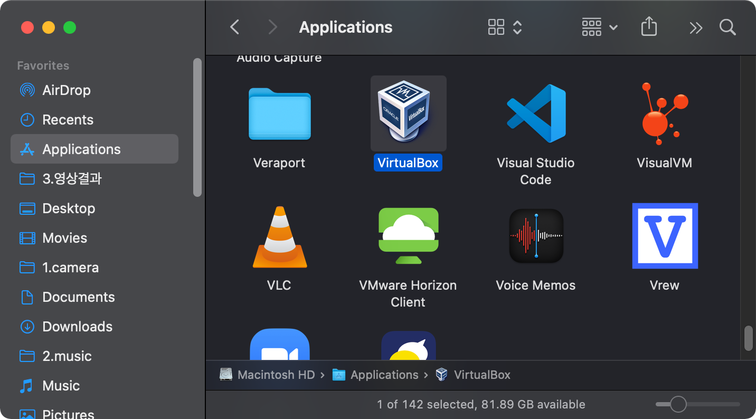Image resolution: width=756 pixels, height=419 pixels.
Task: Click the VirtualBox name label
Action: [x=408, y=163]
